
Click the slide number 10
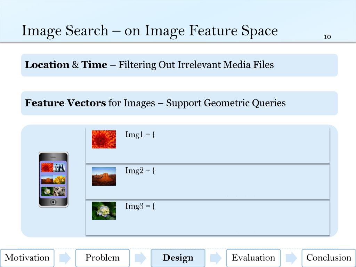(x=327, y=37)
